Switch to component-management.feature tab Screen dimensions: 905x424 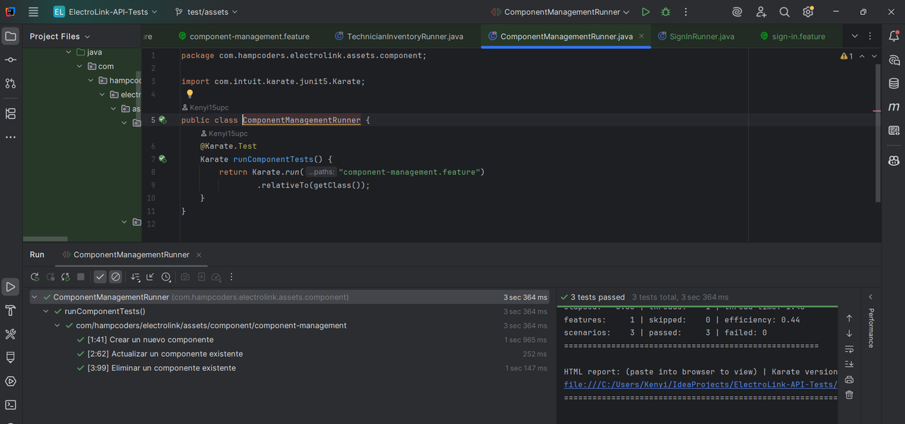pyautogui.click(x=244, y=36)
